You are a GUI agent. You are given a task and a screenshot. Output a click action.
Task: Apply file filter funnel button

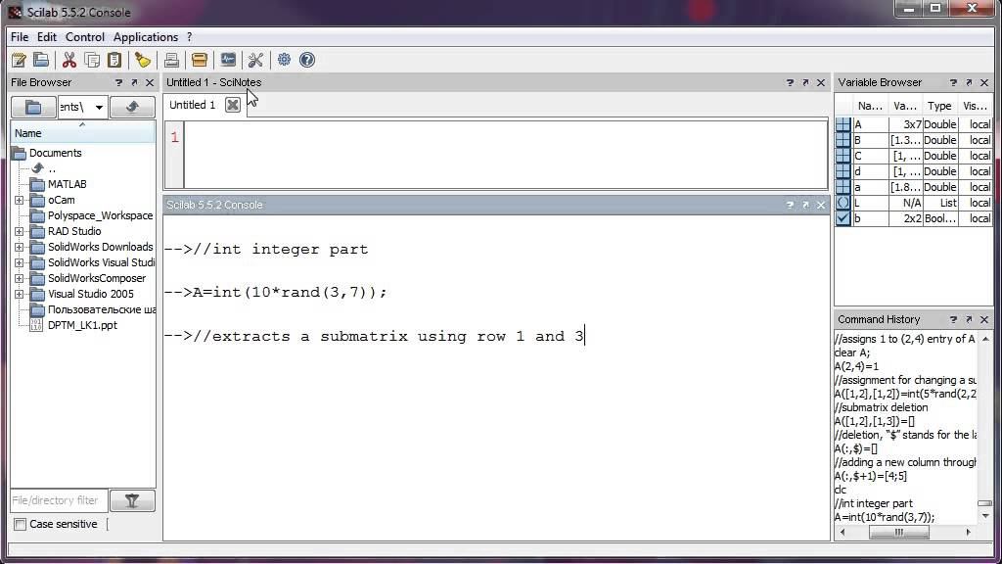132,500
